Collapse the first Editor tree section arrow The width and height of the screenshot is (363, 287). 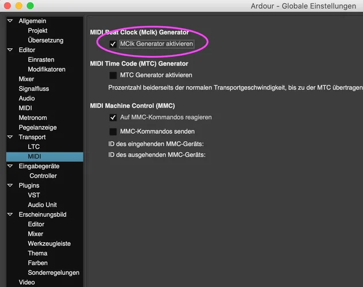pyautogui.click(x=10, y=50)
